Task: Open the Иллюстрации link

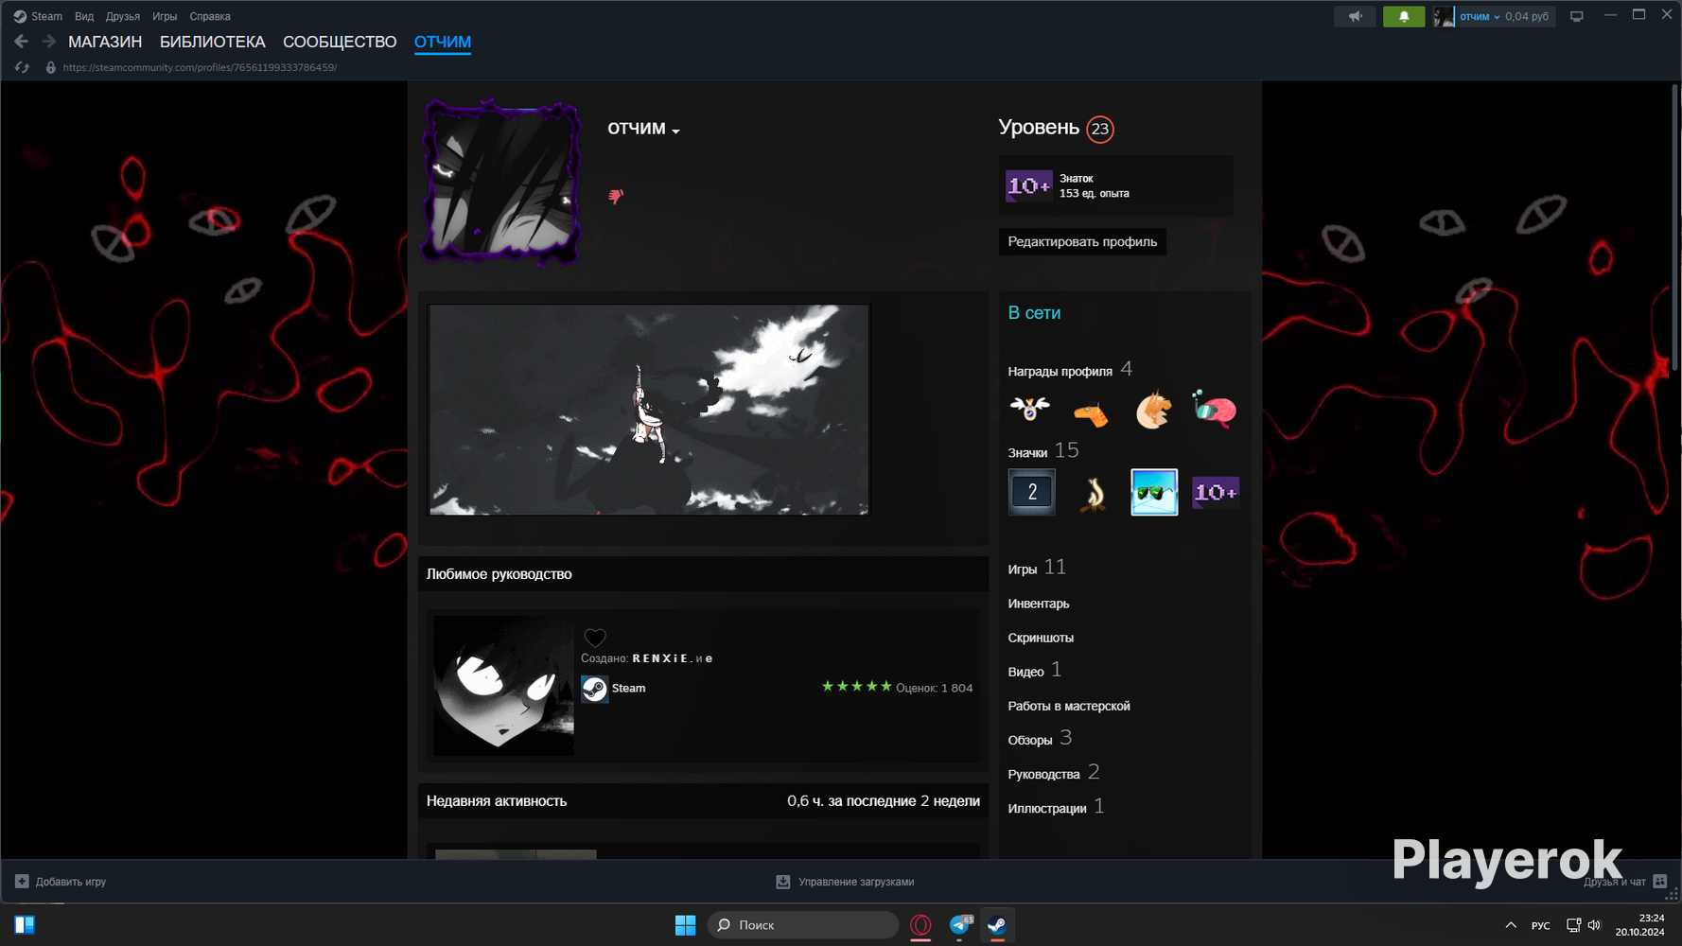Action: tap(1056, 807)
